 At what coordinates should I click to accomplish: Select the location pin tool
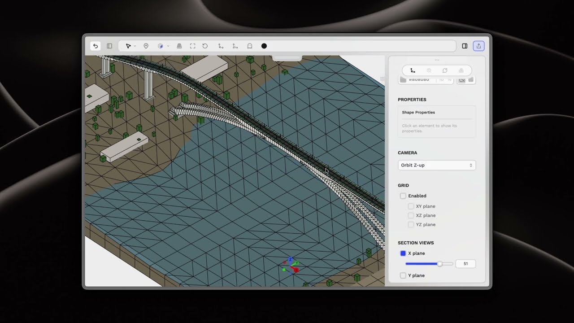(146, 46)
